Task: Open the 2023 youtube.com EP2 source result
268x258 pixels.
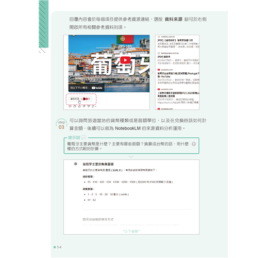Action: click(178, 96)
